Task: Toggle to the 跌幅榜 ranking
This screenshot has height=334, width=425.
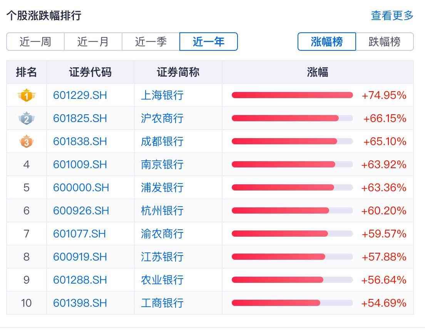Action: 385,42
